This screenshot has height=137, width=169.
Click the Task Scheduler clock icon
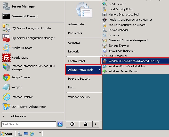coord(104,56)
